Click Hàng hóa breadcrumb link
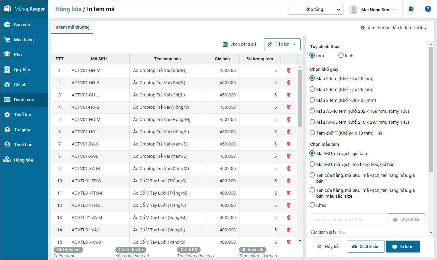The height and width of the screenshot is (260, 437). 68,9
